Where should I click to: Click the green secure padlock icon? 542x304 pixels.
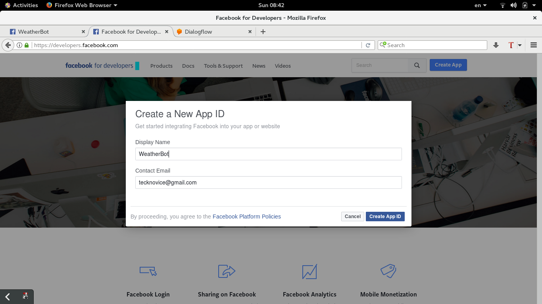click(27, 45)
